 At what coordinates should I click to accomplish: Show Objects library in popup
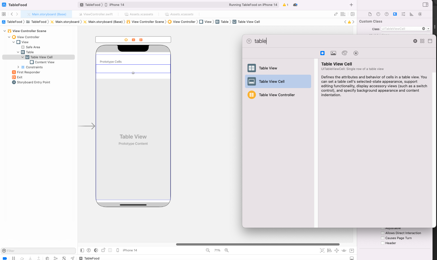click(322, 53)
